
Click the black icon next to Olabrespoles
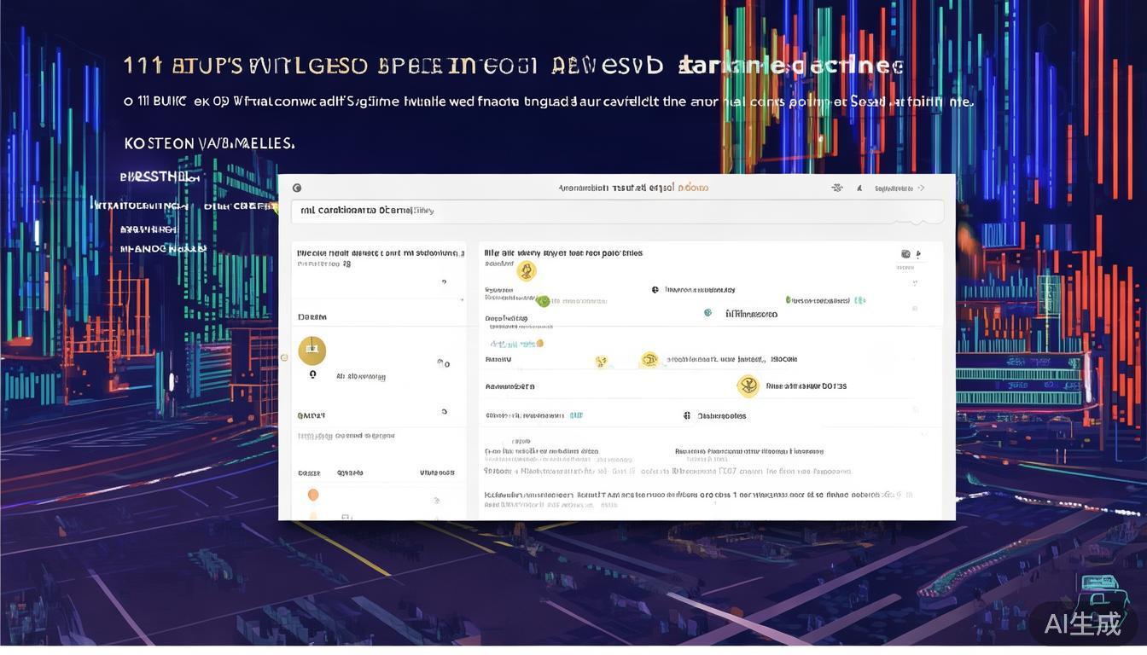point(687,415)
